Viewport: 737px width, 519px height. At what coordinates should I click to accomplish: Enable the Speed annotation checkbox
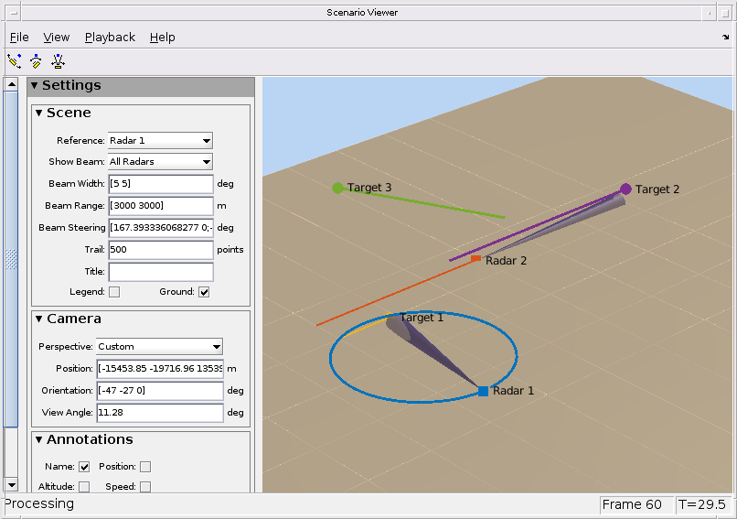click(145, 487)
